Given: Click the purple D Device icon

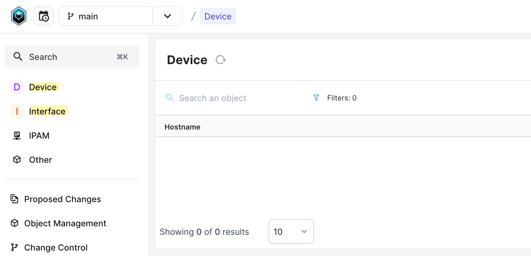Looking at the screenshot, I should [x=17, y=87].
